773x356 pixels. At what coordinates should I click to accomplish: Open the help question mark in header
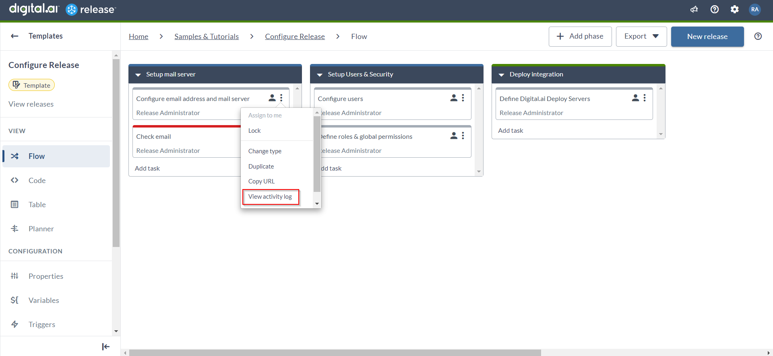coord(715,9)
